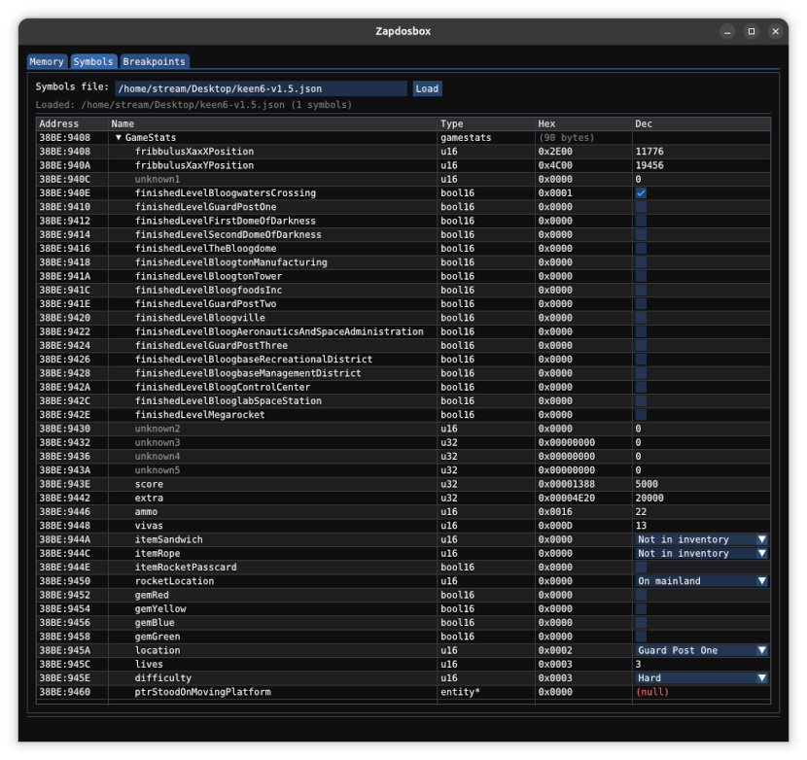Check finishedLevelGuardPostThree checkbox
807x760 pixels.
click(641, 346)
